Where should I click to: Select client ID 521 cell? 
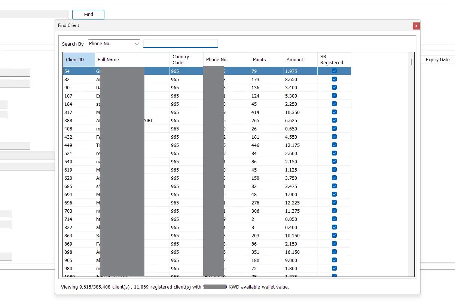[x=79, y=153]
